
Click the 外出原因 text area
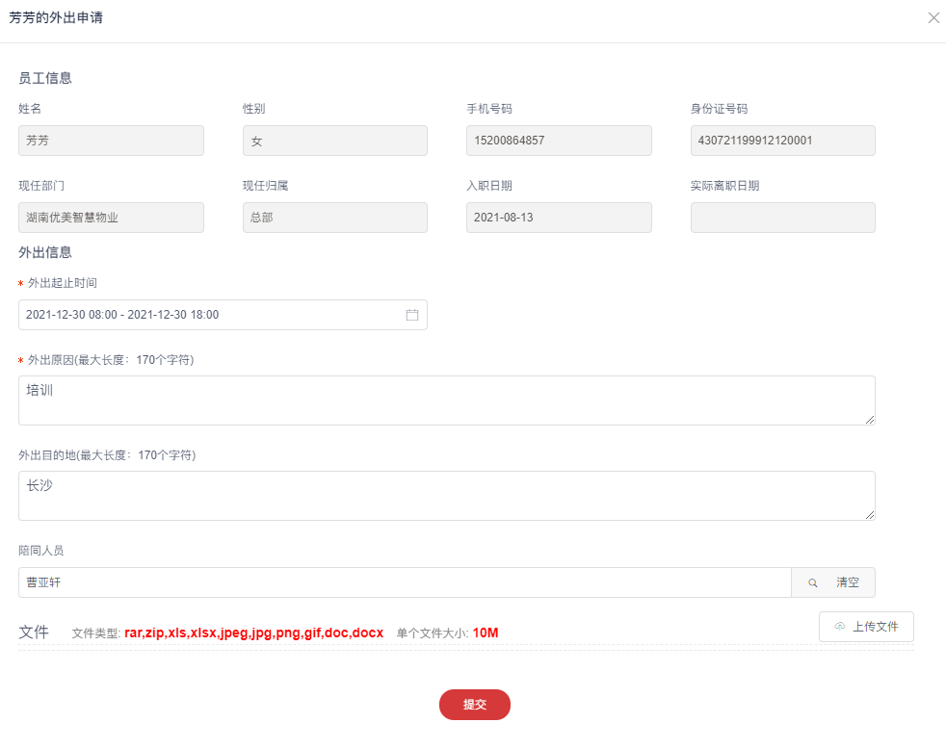pyautogui.click(x=446, y=400)
